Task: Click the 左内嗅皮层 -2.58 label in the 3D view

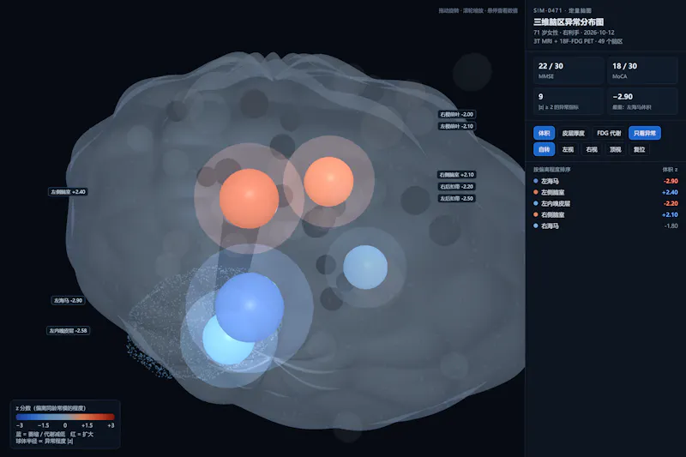Action: [69, 331]
